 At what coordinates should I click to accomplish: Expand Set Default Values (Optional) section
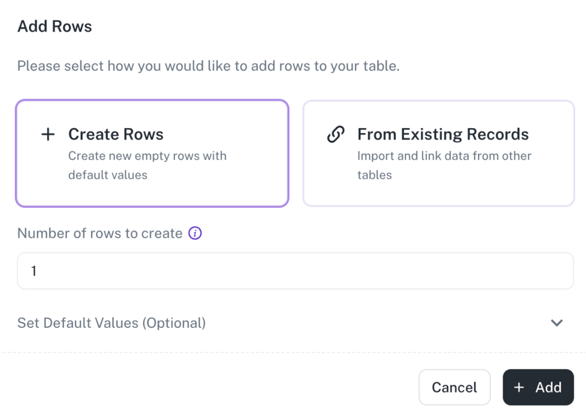(x=112, y=323)
